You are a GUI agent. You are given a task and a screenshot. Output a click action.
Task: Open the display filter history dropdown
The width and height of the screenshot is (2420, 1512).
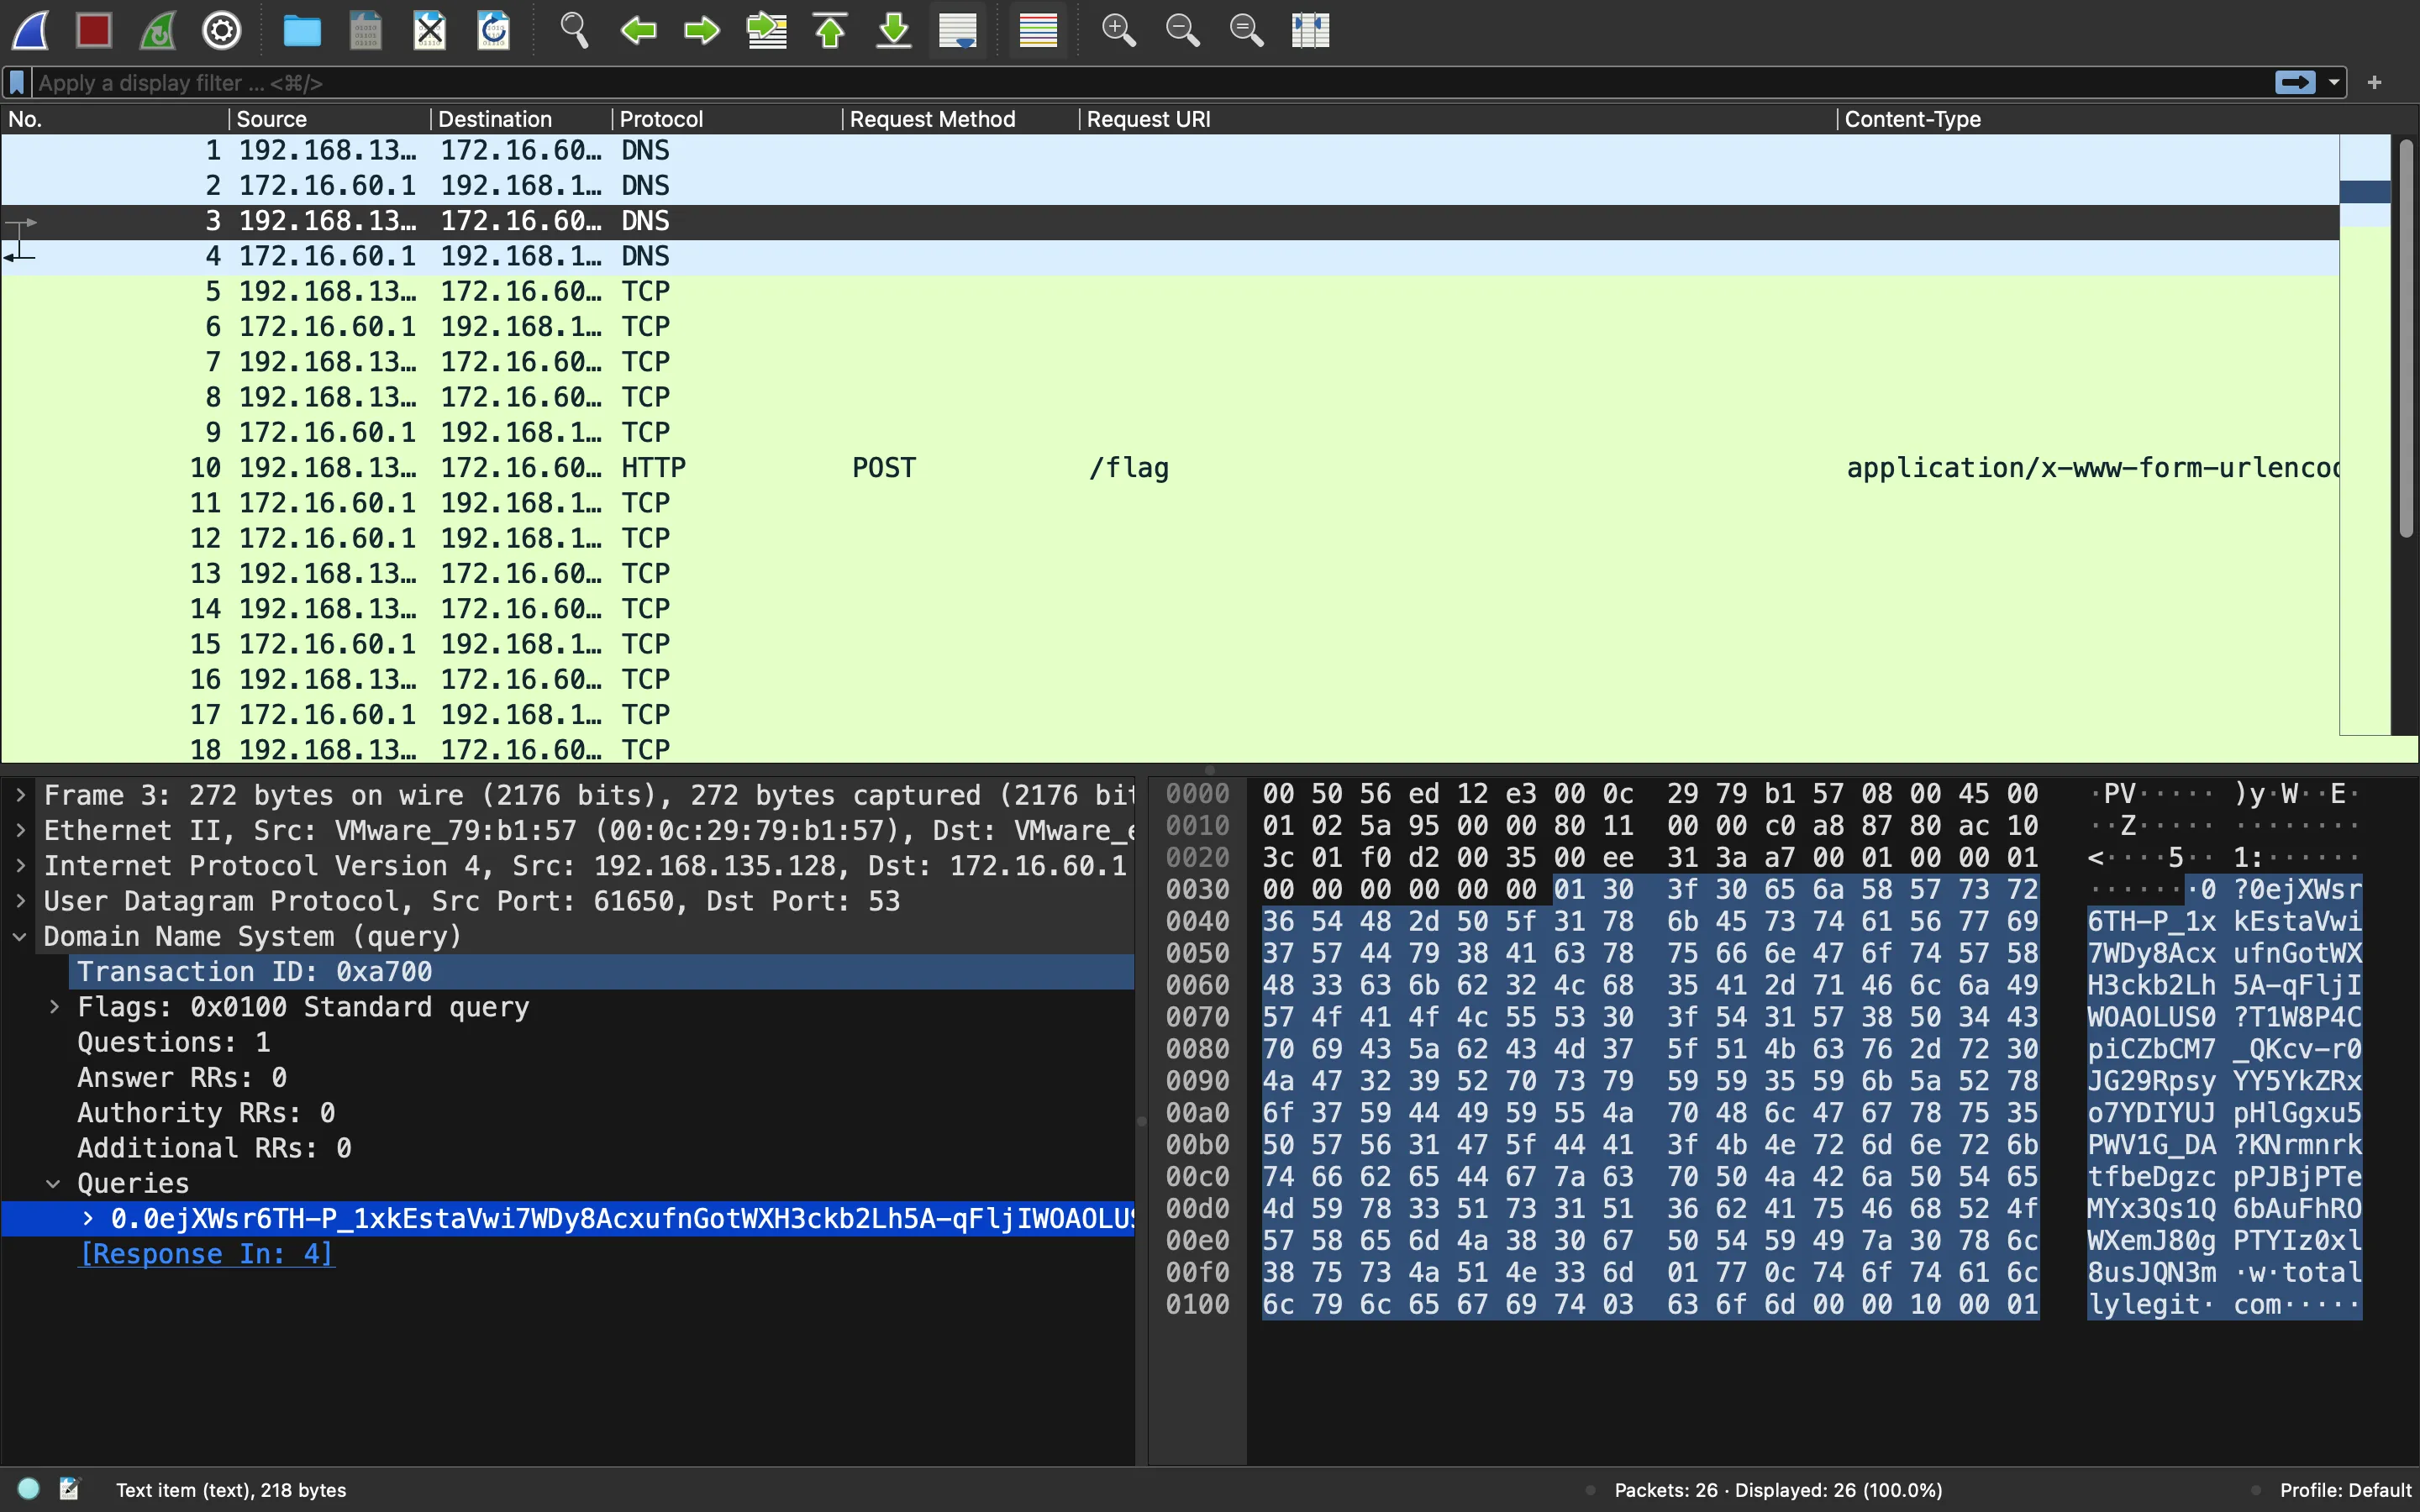[2334, 82]
